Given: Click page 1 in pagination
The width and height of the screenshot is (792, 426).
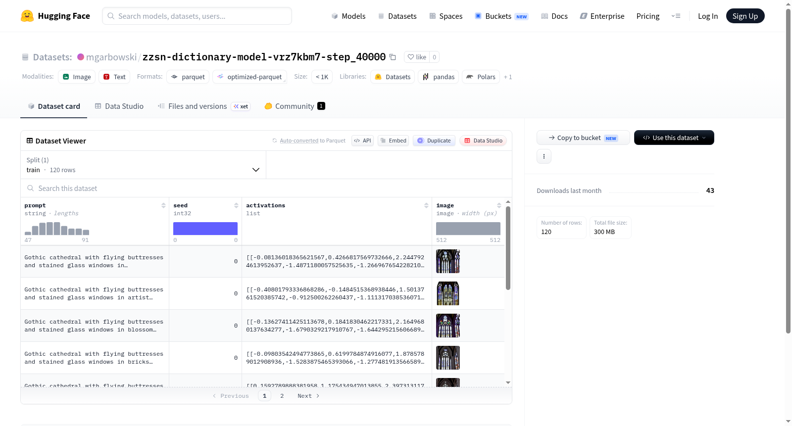Looking at the screenshot, I should pyautogui.click(x=264, y=396).
